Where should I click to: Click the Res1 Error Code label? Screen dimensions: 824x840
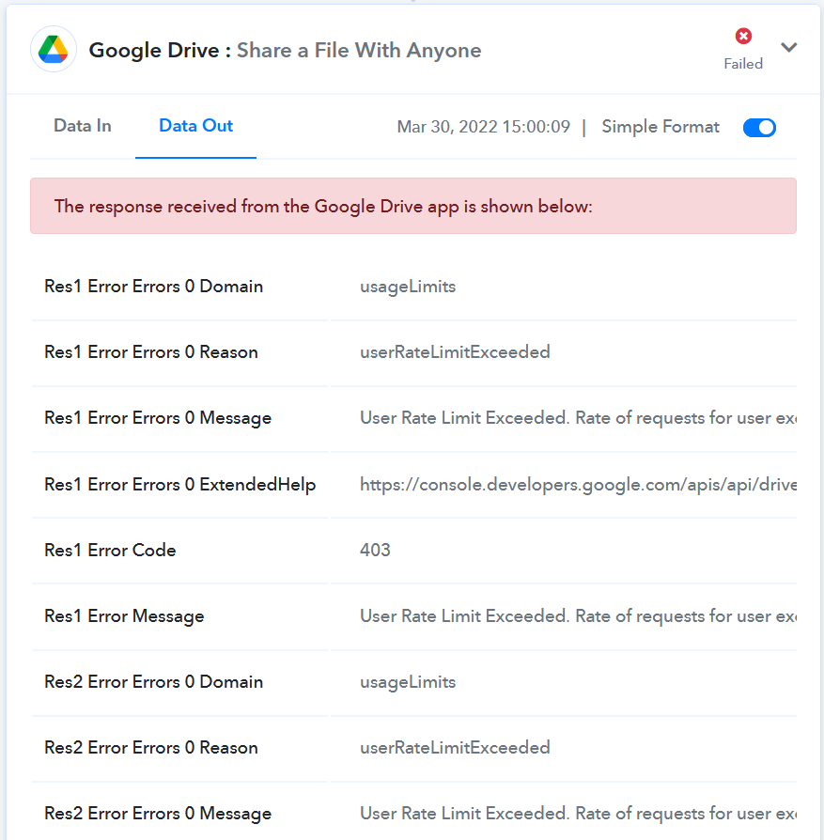coord(110,551)
